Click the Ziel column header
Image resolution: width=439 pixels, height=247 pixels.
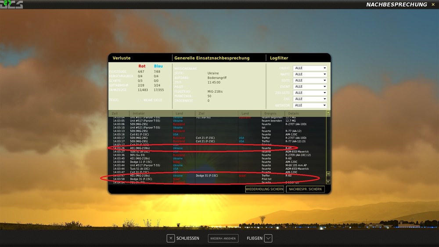tap(202, 113)
